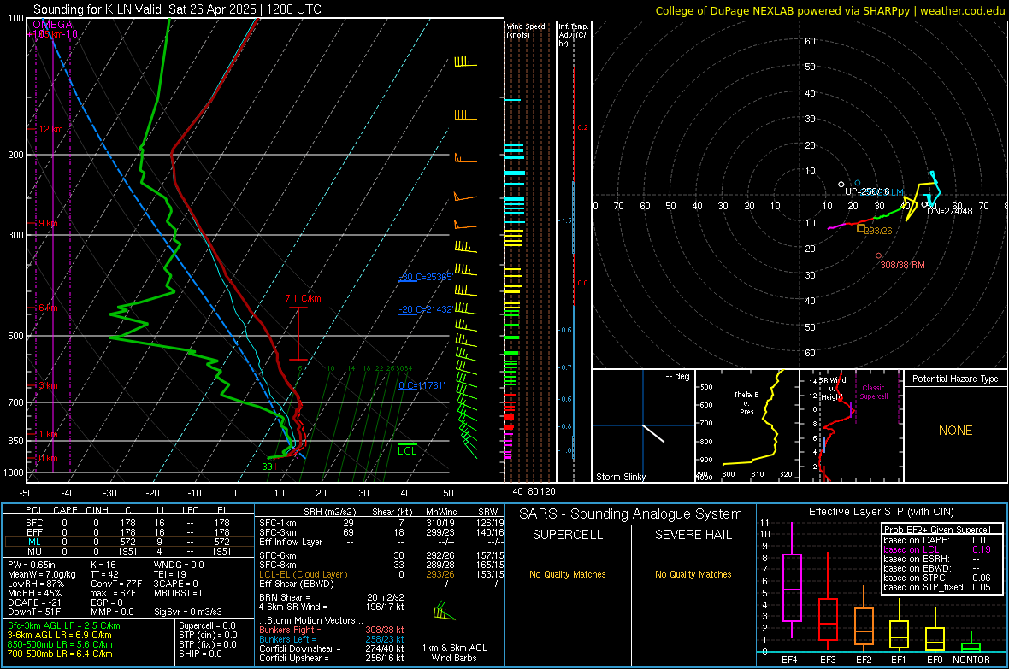Viewport: 1009px width, 669px height.
Task: Click the 'SFC-1km' kinematics row
Action: [382, 524]
